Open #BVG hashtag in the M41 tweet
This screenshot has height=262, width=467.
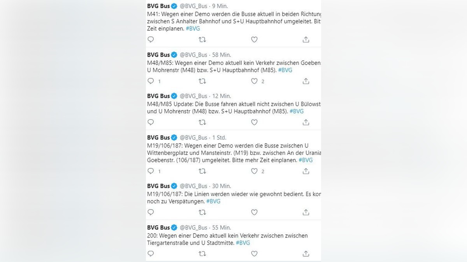coord(193,29)
